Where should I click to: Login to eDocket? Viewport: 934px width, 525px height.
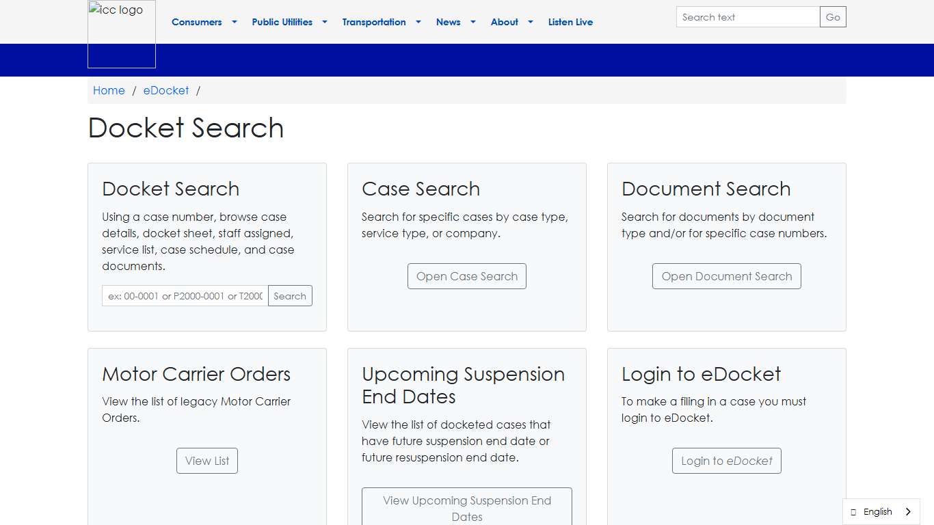726,461
